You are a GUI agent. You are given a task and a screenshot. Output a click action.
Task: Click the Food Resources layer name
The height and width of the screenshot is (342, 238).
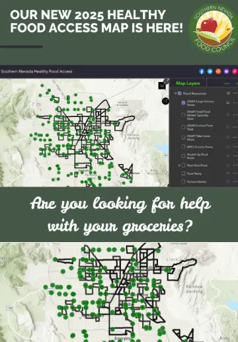194,93
